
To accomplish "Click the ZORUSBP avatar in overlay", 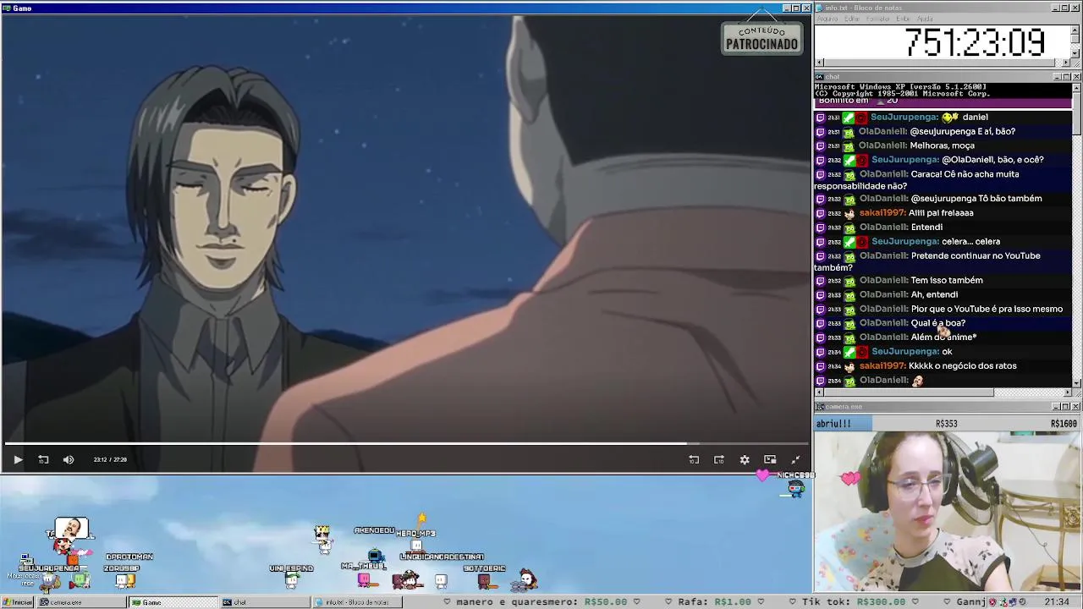I will coord(125,580).
